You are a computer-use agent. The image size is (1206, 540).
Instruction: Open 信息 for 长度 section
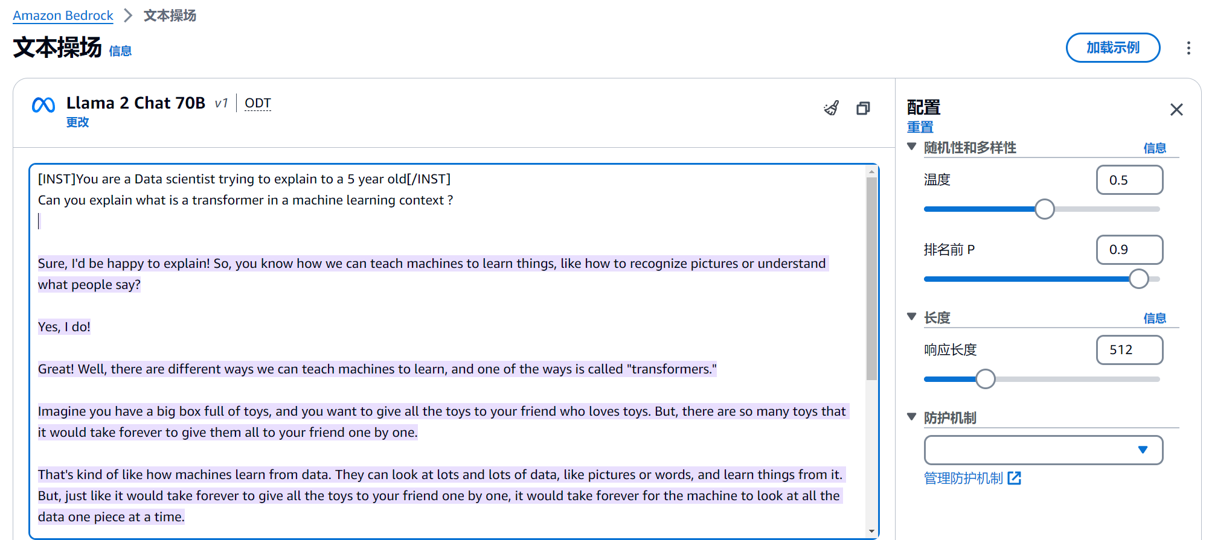coord(1155,319)
